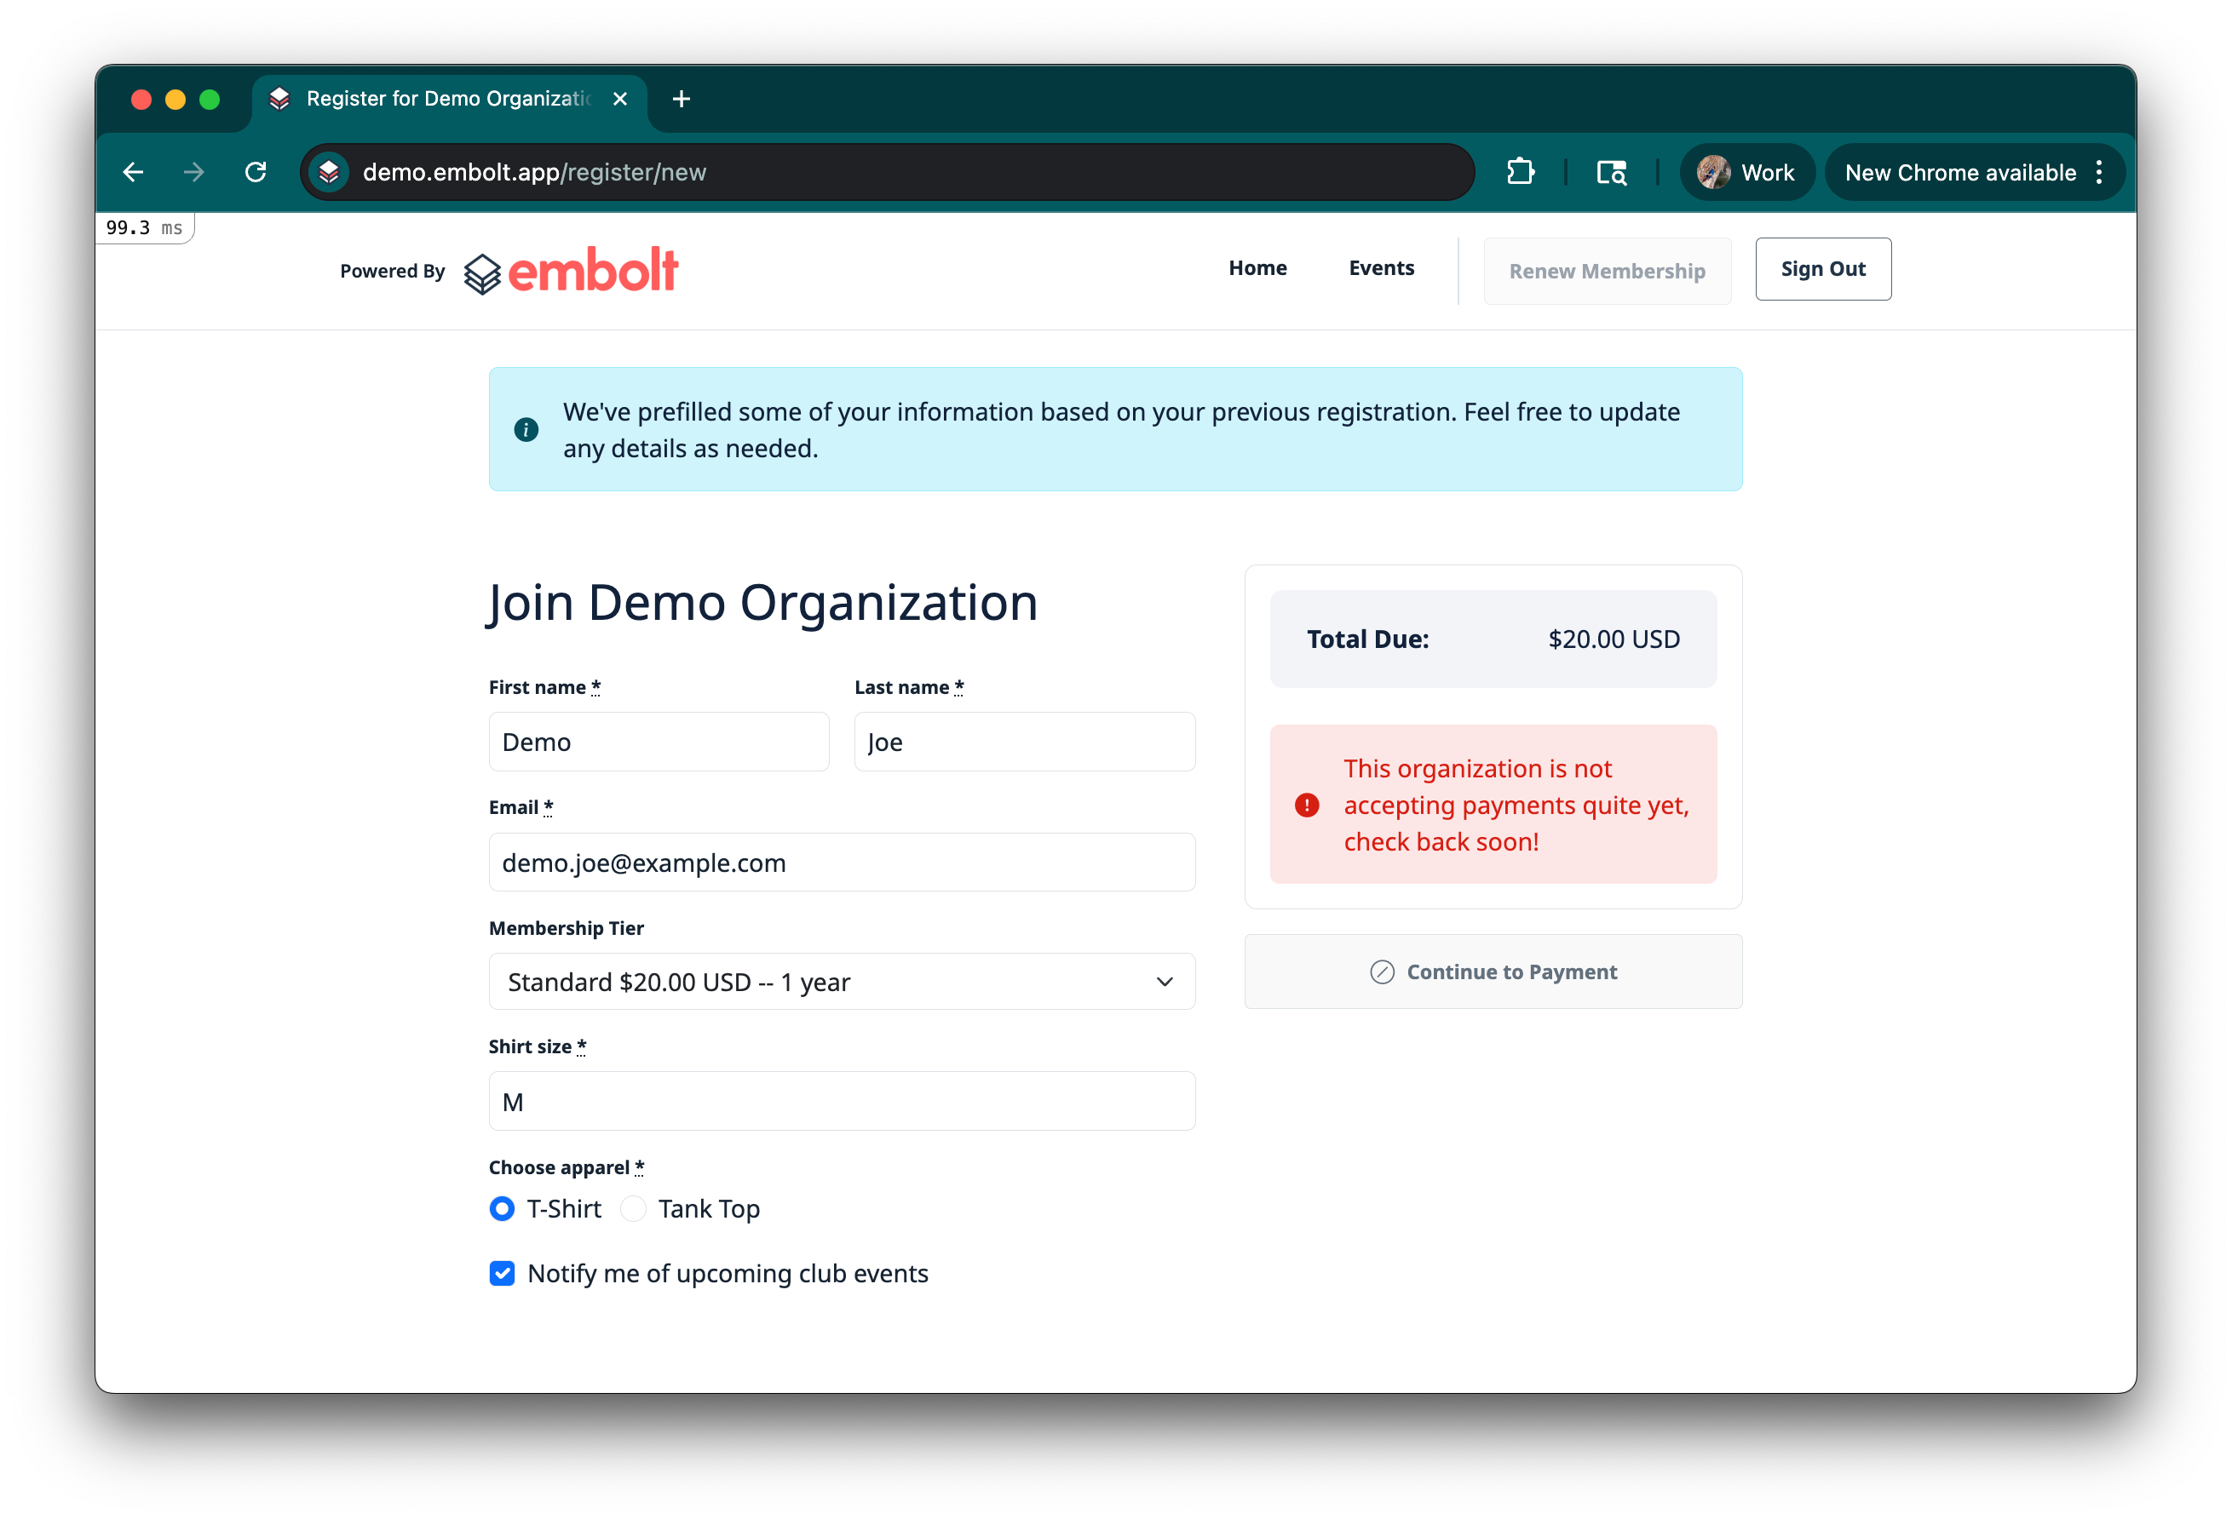
Task: Open a new browser tab
Action: tap(681, 99)
